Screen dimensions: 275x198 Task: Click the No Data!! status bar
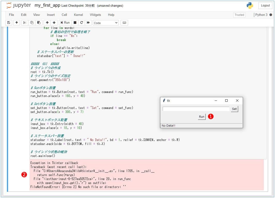coord(201,126)
